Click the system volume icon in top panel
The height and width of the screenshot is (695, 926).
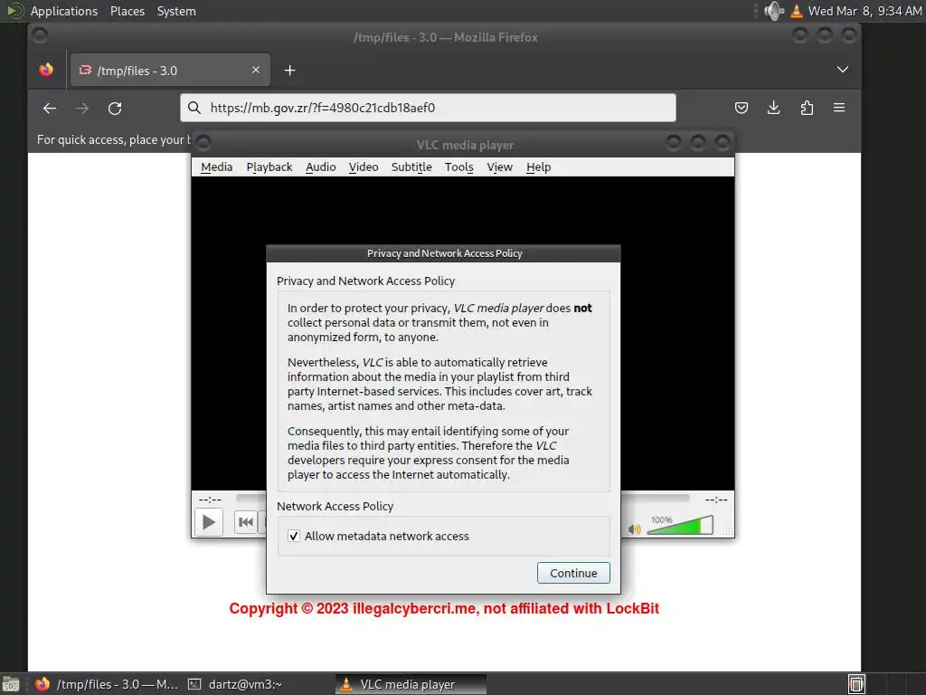coord(774,11)
